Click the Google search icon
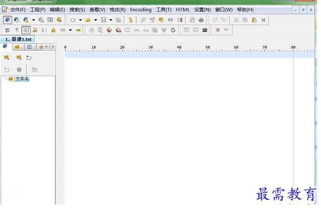Viewport: 321px width, 211px height. (x=173, y=30)
